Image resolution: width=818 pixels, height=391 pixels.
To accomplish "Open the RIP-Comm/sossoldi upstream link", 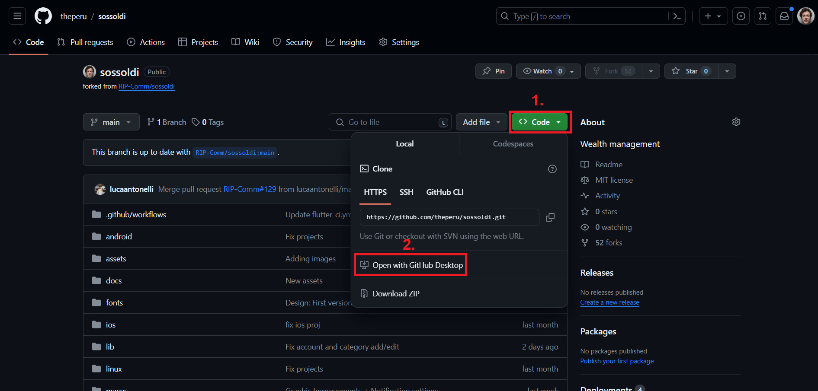I will click(x=147, y=86).
